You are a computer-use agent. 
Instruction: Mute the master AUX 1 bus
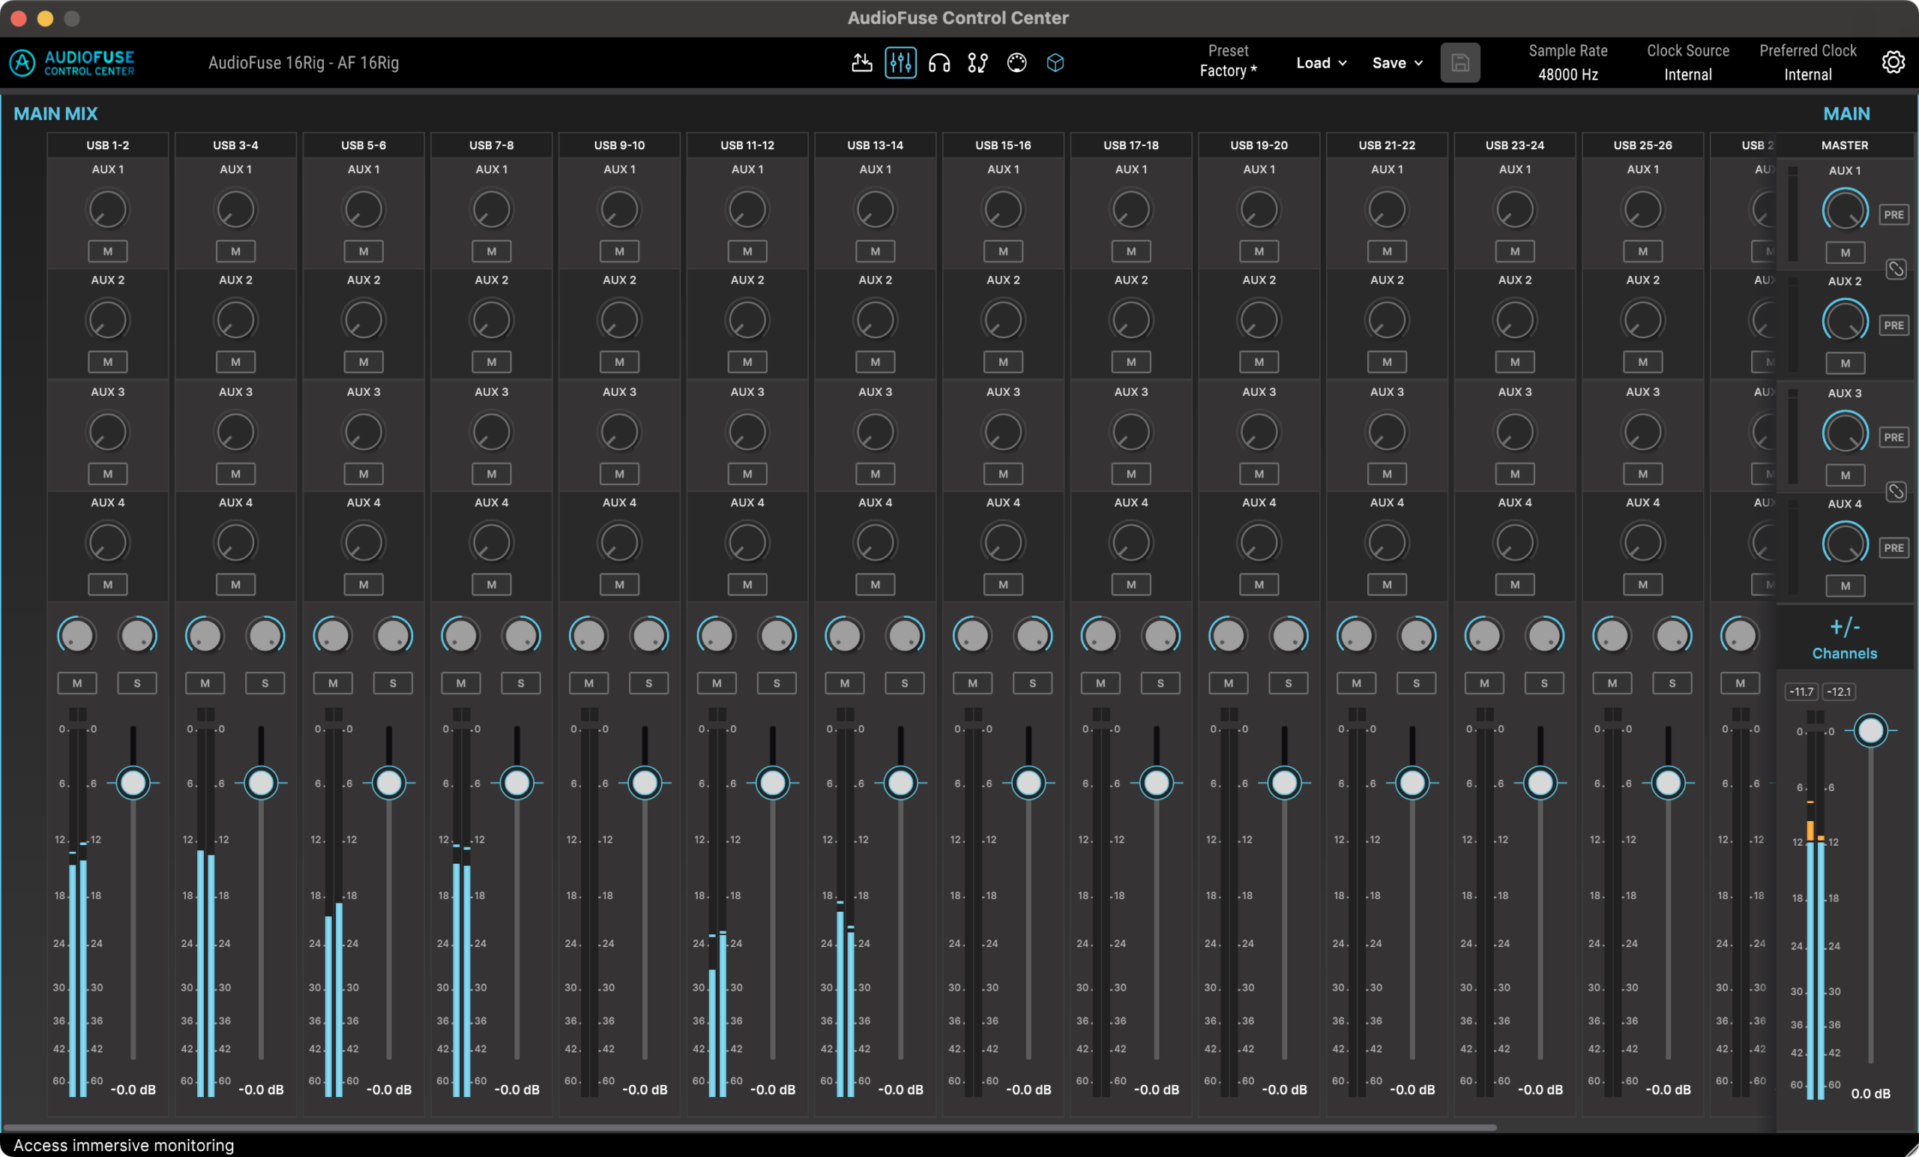[x=1846, y=253]
